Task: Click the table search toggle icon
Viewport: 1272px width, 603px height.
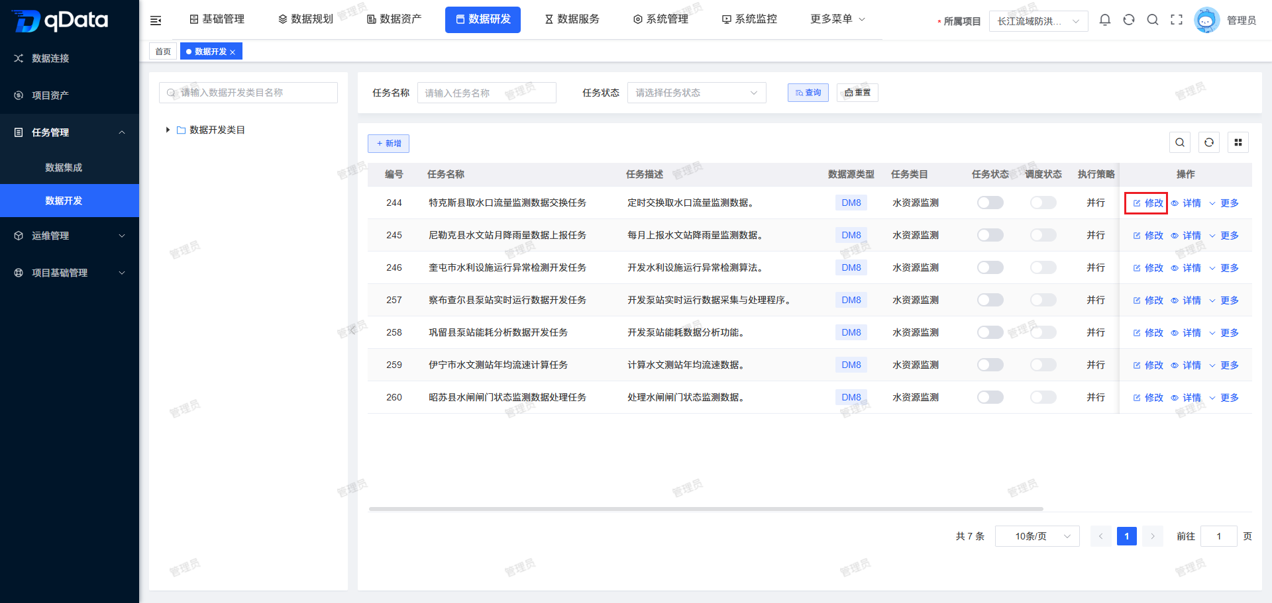Action: pos(1180,142)
